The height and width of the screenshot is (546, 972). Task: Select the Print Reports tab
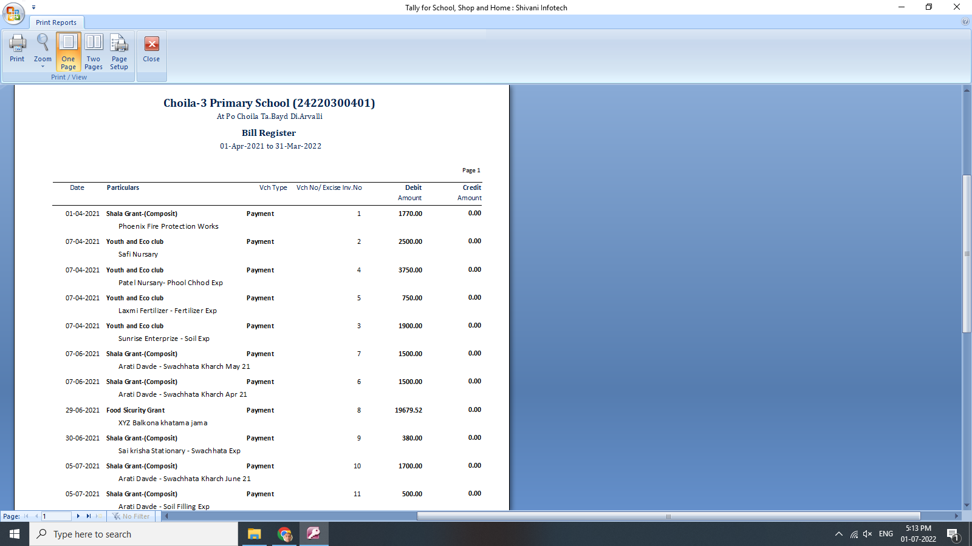[x=56, y=22]
